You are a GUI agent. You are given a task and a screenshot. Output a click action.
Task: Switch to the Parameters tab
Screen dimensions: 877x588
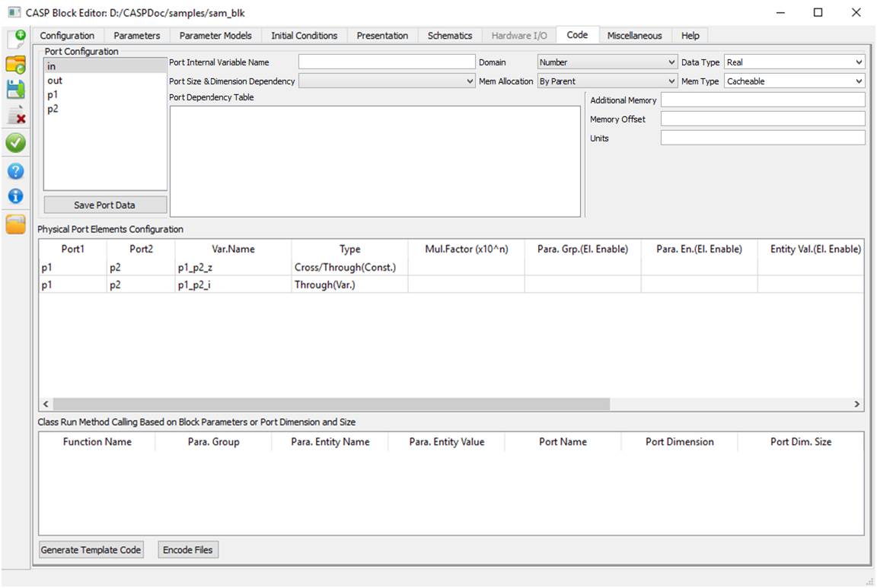click(137, 36)
